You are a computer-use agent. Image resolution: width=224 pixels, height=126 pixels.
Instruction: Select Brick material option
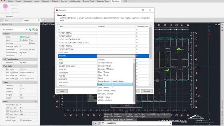[x=115, y=84]
